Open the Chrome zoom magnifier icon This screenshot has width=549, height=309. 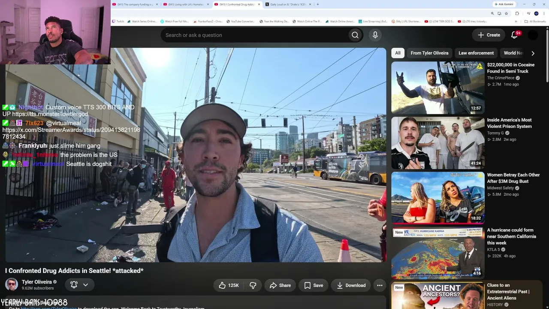(x=493, y=13)
